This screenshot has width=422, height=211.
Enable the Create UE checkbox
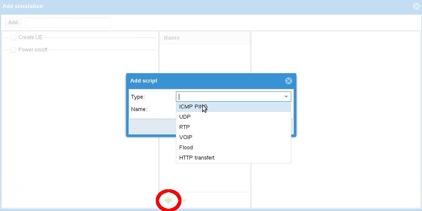click(14, 37)
